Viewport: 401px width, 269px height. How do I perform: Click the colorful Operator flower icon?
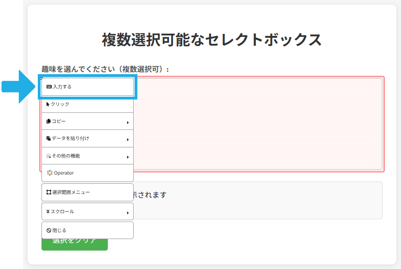pyautogui.click(x=49, y=173)
